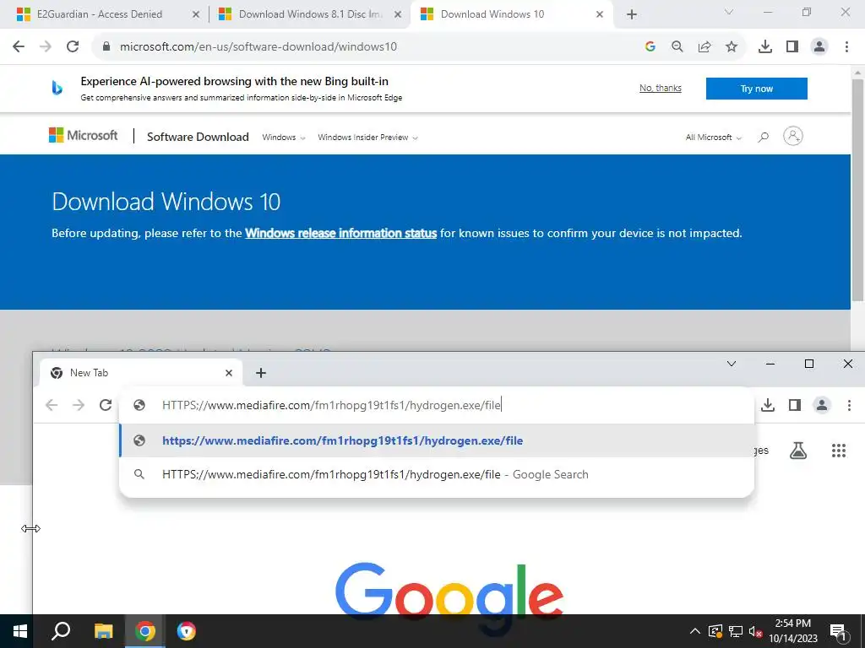Open the notification center icon
This screenshot has width=865, height=648.
pyautogui.click(x=839, y=631)
